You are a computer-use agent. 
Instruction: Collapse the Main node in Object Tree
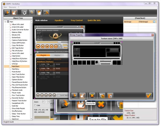pos(5,22)
